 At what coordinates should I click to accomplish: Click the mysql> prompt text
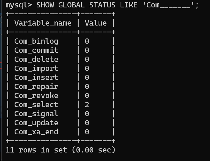coord(19,5)
